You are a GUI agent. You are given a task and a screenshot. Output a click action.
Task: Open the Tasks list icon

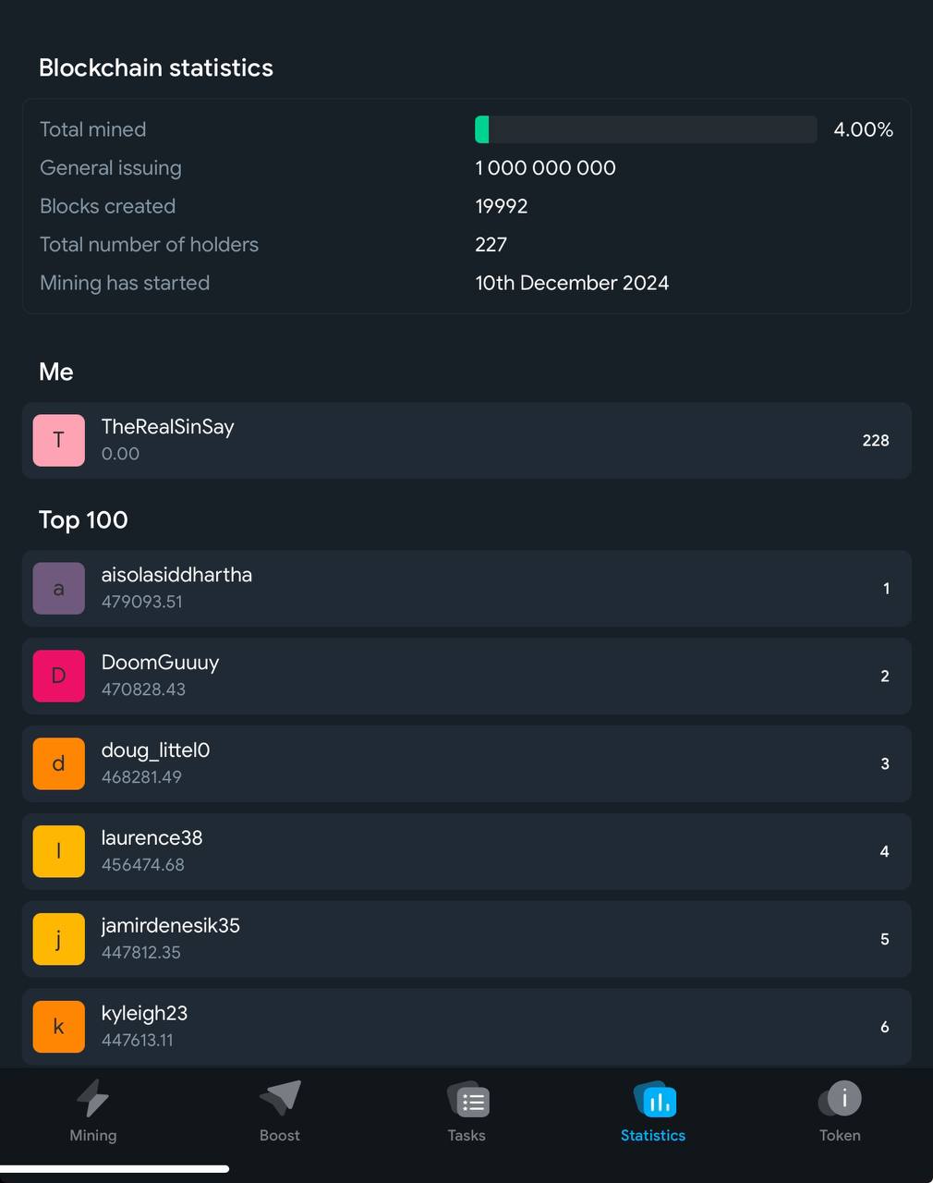pyautogui.click(x=468, y=1100)
